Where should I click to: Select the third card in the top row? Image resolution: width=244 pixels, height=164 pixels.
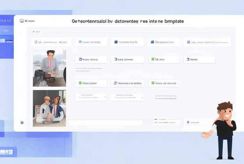(x=128, y=42)
